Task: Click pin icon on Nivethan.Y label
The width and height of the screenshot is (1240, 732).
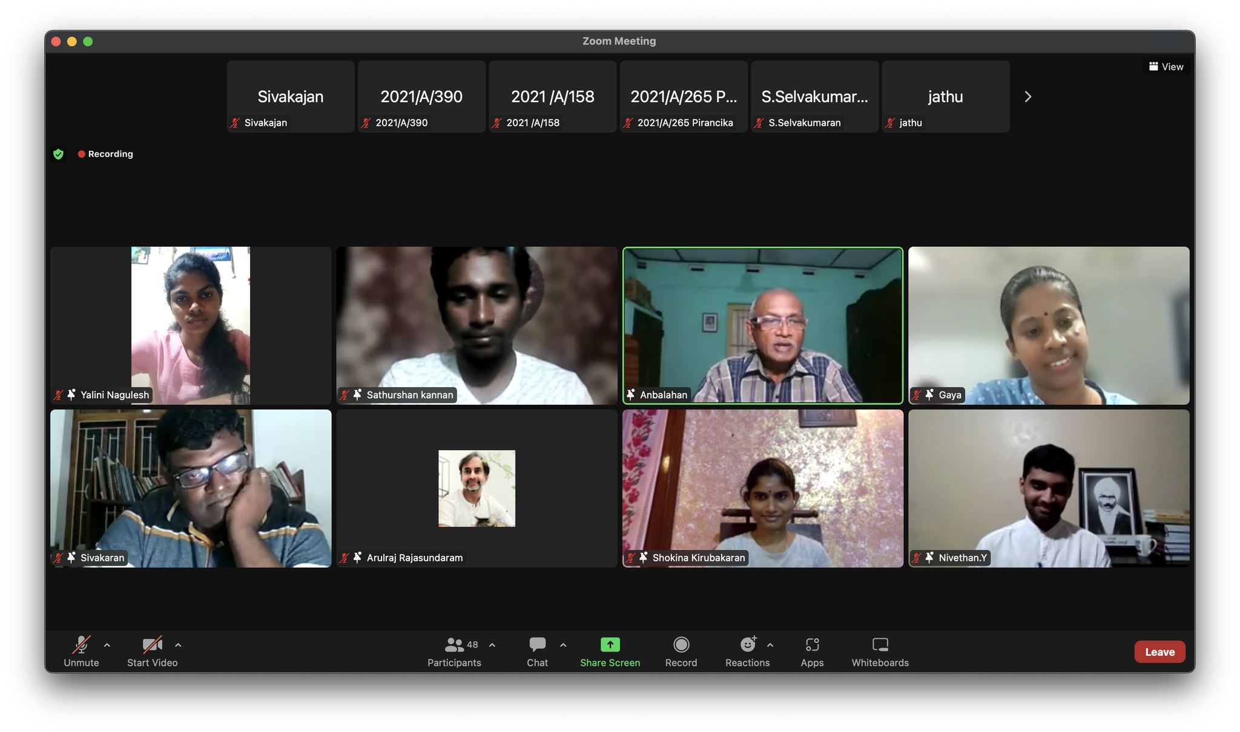Action: pyautogui.click(x=929, y=557)
